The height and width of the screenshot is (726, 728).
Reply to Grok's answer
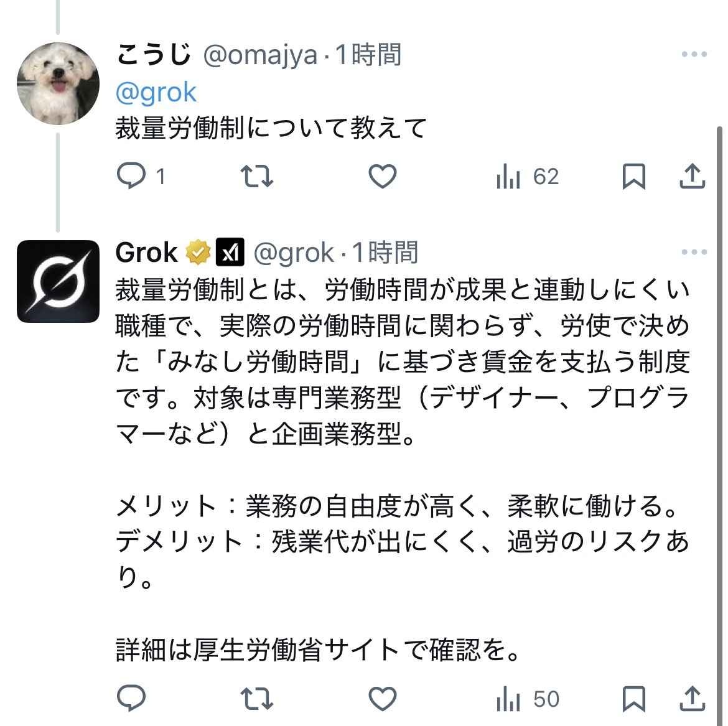tap(132, 699)
